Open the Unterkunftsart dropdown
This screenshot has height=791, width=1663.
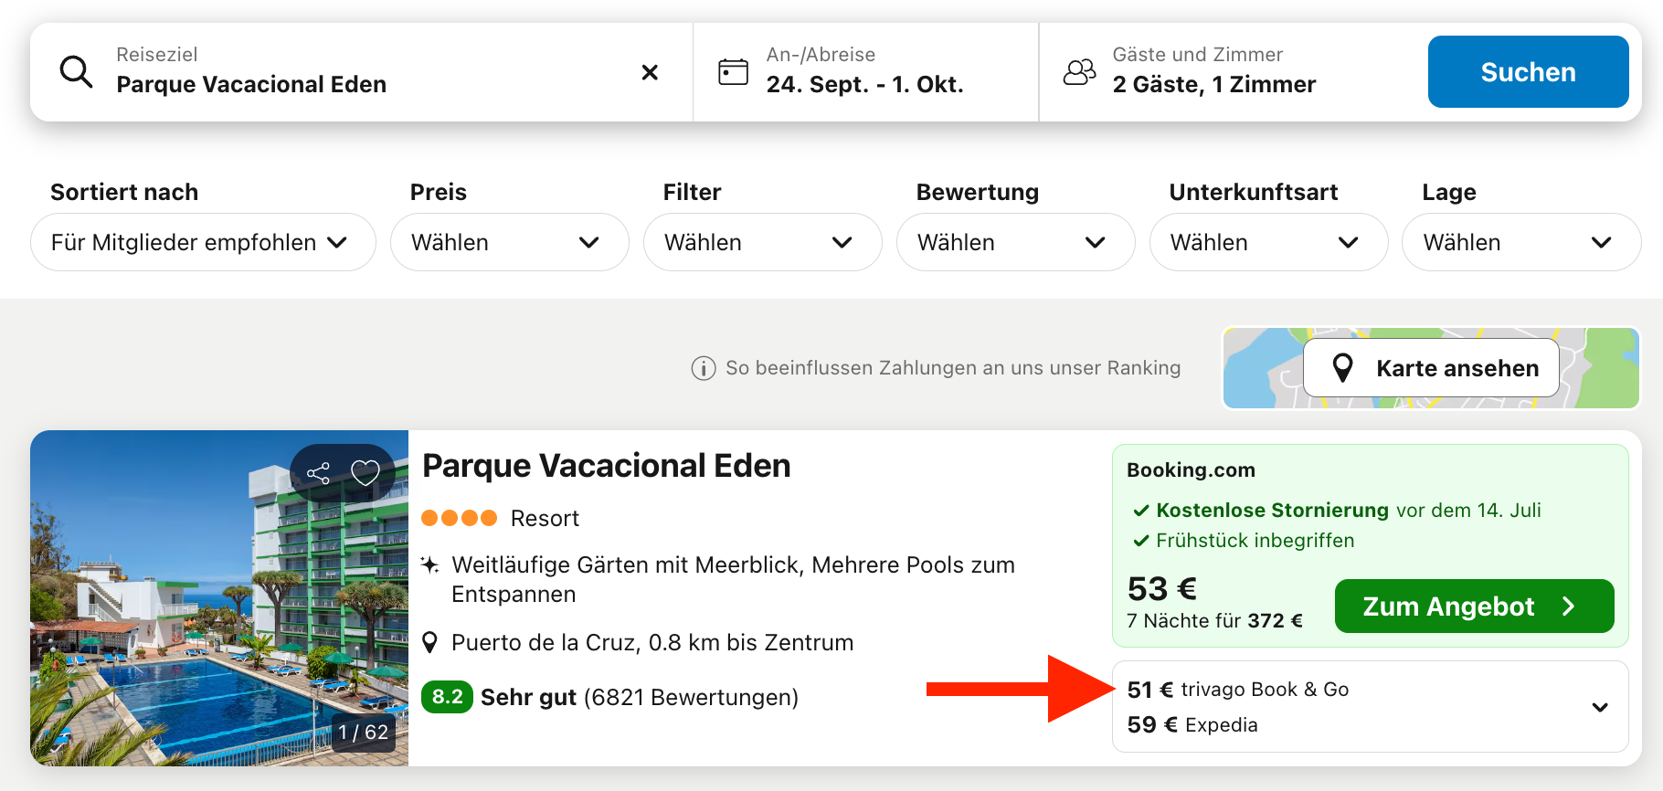point(1268,242)
